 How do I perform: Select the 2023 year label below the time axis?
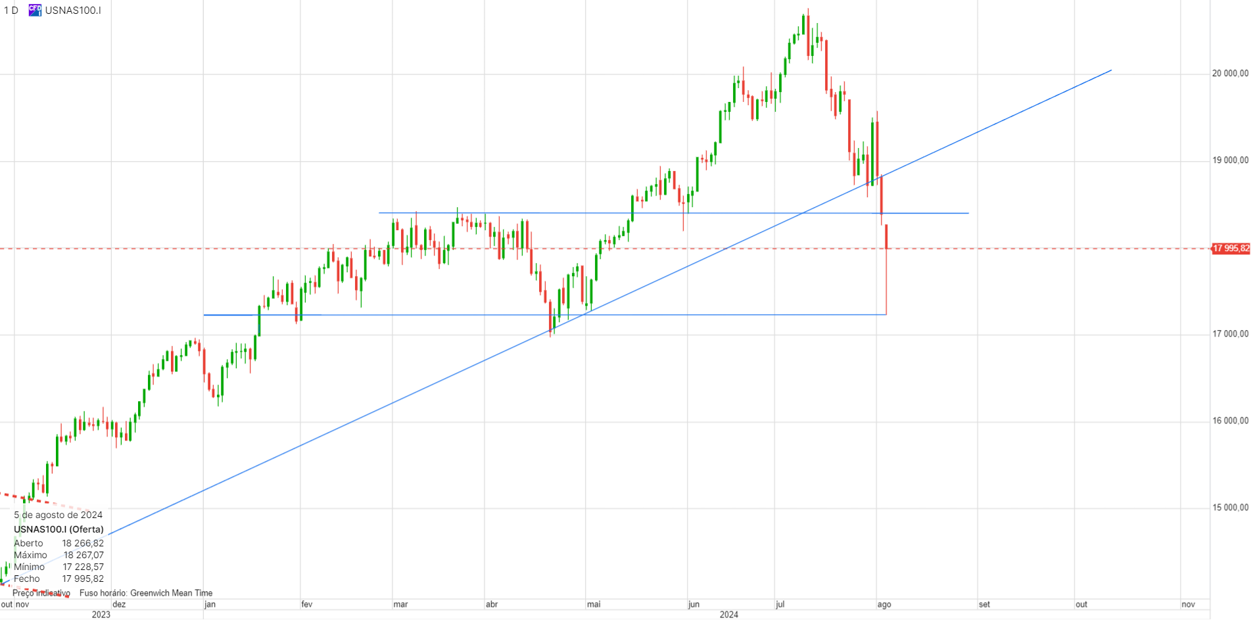pos(101,615)
